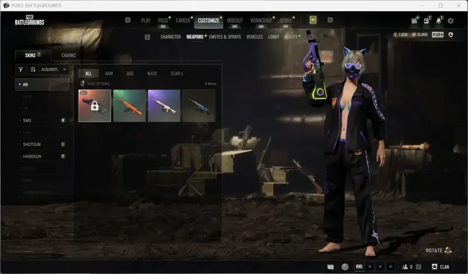Screen dimensions: 468x274
Task: Click View Options
Action: pyautogui.click(x=95, y=84)
